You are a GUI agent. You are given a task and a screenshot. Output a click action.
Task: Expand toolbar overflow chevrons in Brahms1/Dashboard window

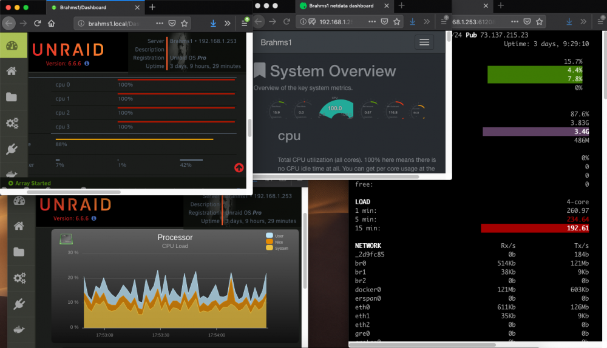(x=228, y=24)
